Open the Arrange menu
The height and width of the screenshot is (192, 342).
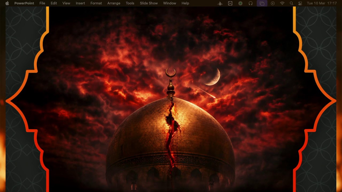pos(114,3)
